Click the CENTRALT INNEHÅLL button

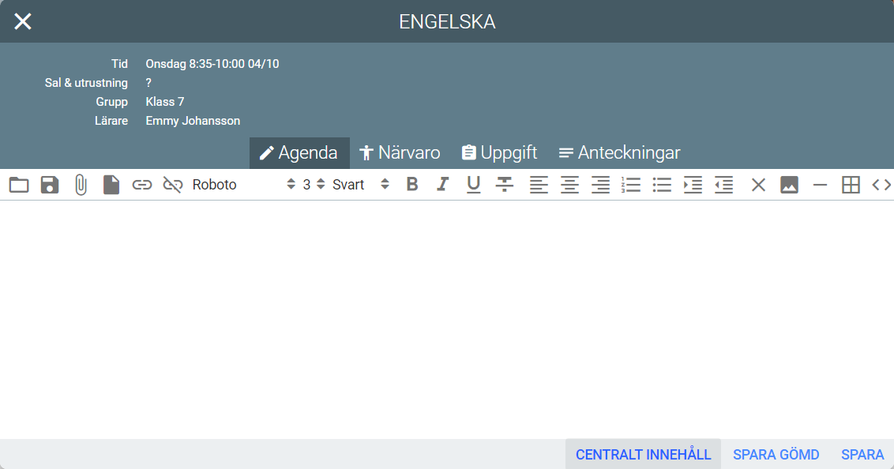(x=643, y=455)
